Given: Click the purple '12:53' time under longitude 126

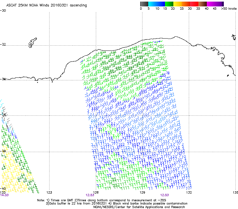Looking at the screenshot, I should (x=90, y=195).
